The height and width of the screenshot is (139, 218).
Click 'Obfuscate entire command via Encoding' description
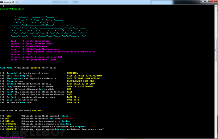click(46, 124)
